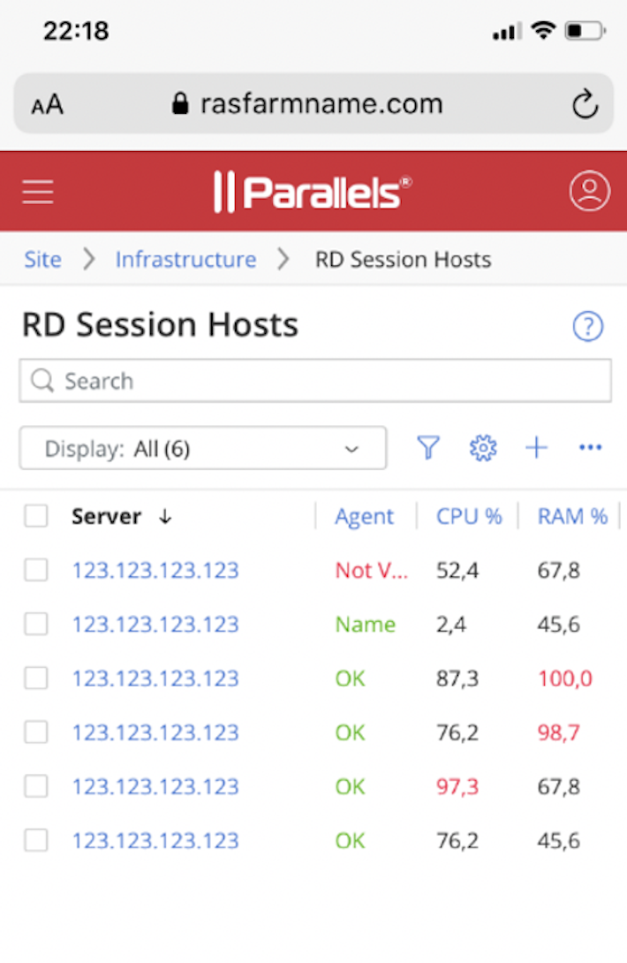Add a new host with plus icon

click(536, 447)
